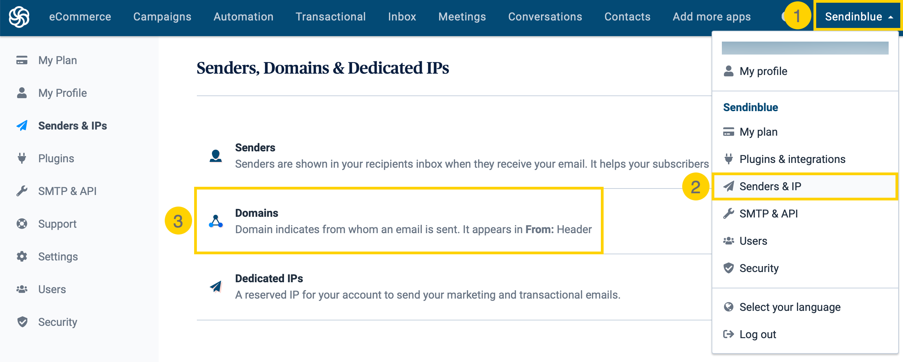Open Select your language option
The width and height of the screenshot is (903, 362).
(790, 307)
